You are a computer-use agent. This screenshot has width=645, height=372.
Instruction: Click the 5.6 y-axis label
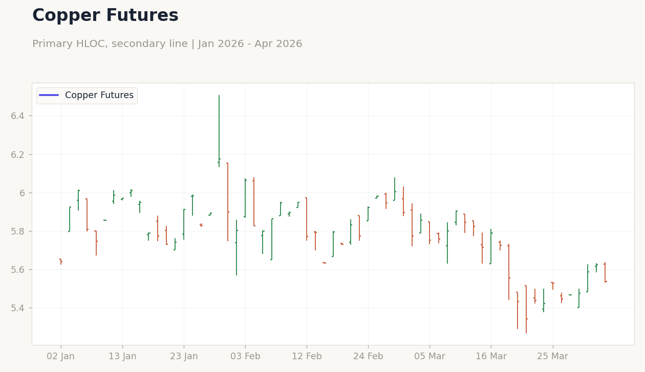pyautogui.click(x=18, y=269)
